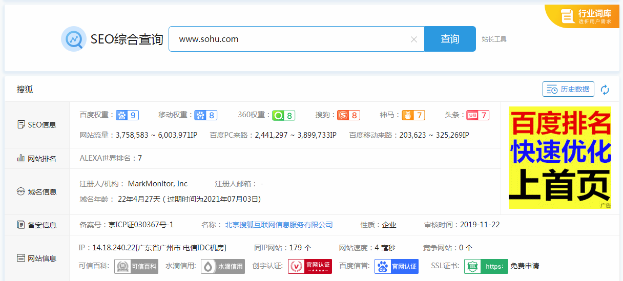This screenshot has height=281, width=623.
Task: Click the 360权重 8 green badge
Action: pyautogui.click(x=283, y=115)
